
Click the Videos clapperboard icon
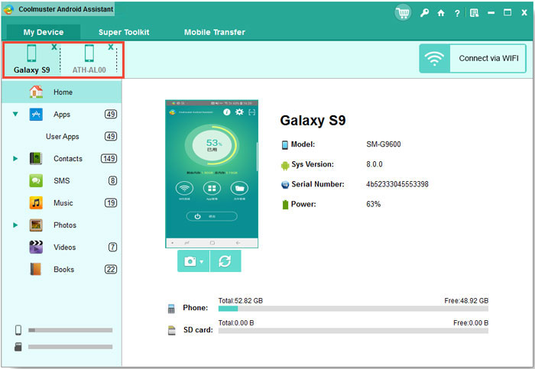pyautogui.click(x=36, y=248)
